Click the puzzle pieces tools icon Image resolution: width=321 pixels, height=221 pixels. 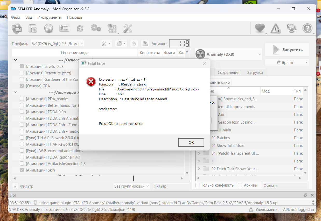point(112,28)
